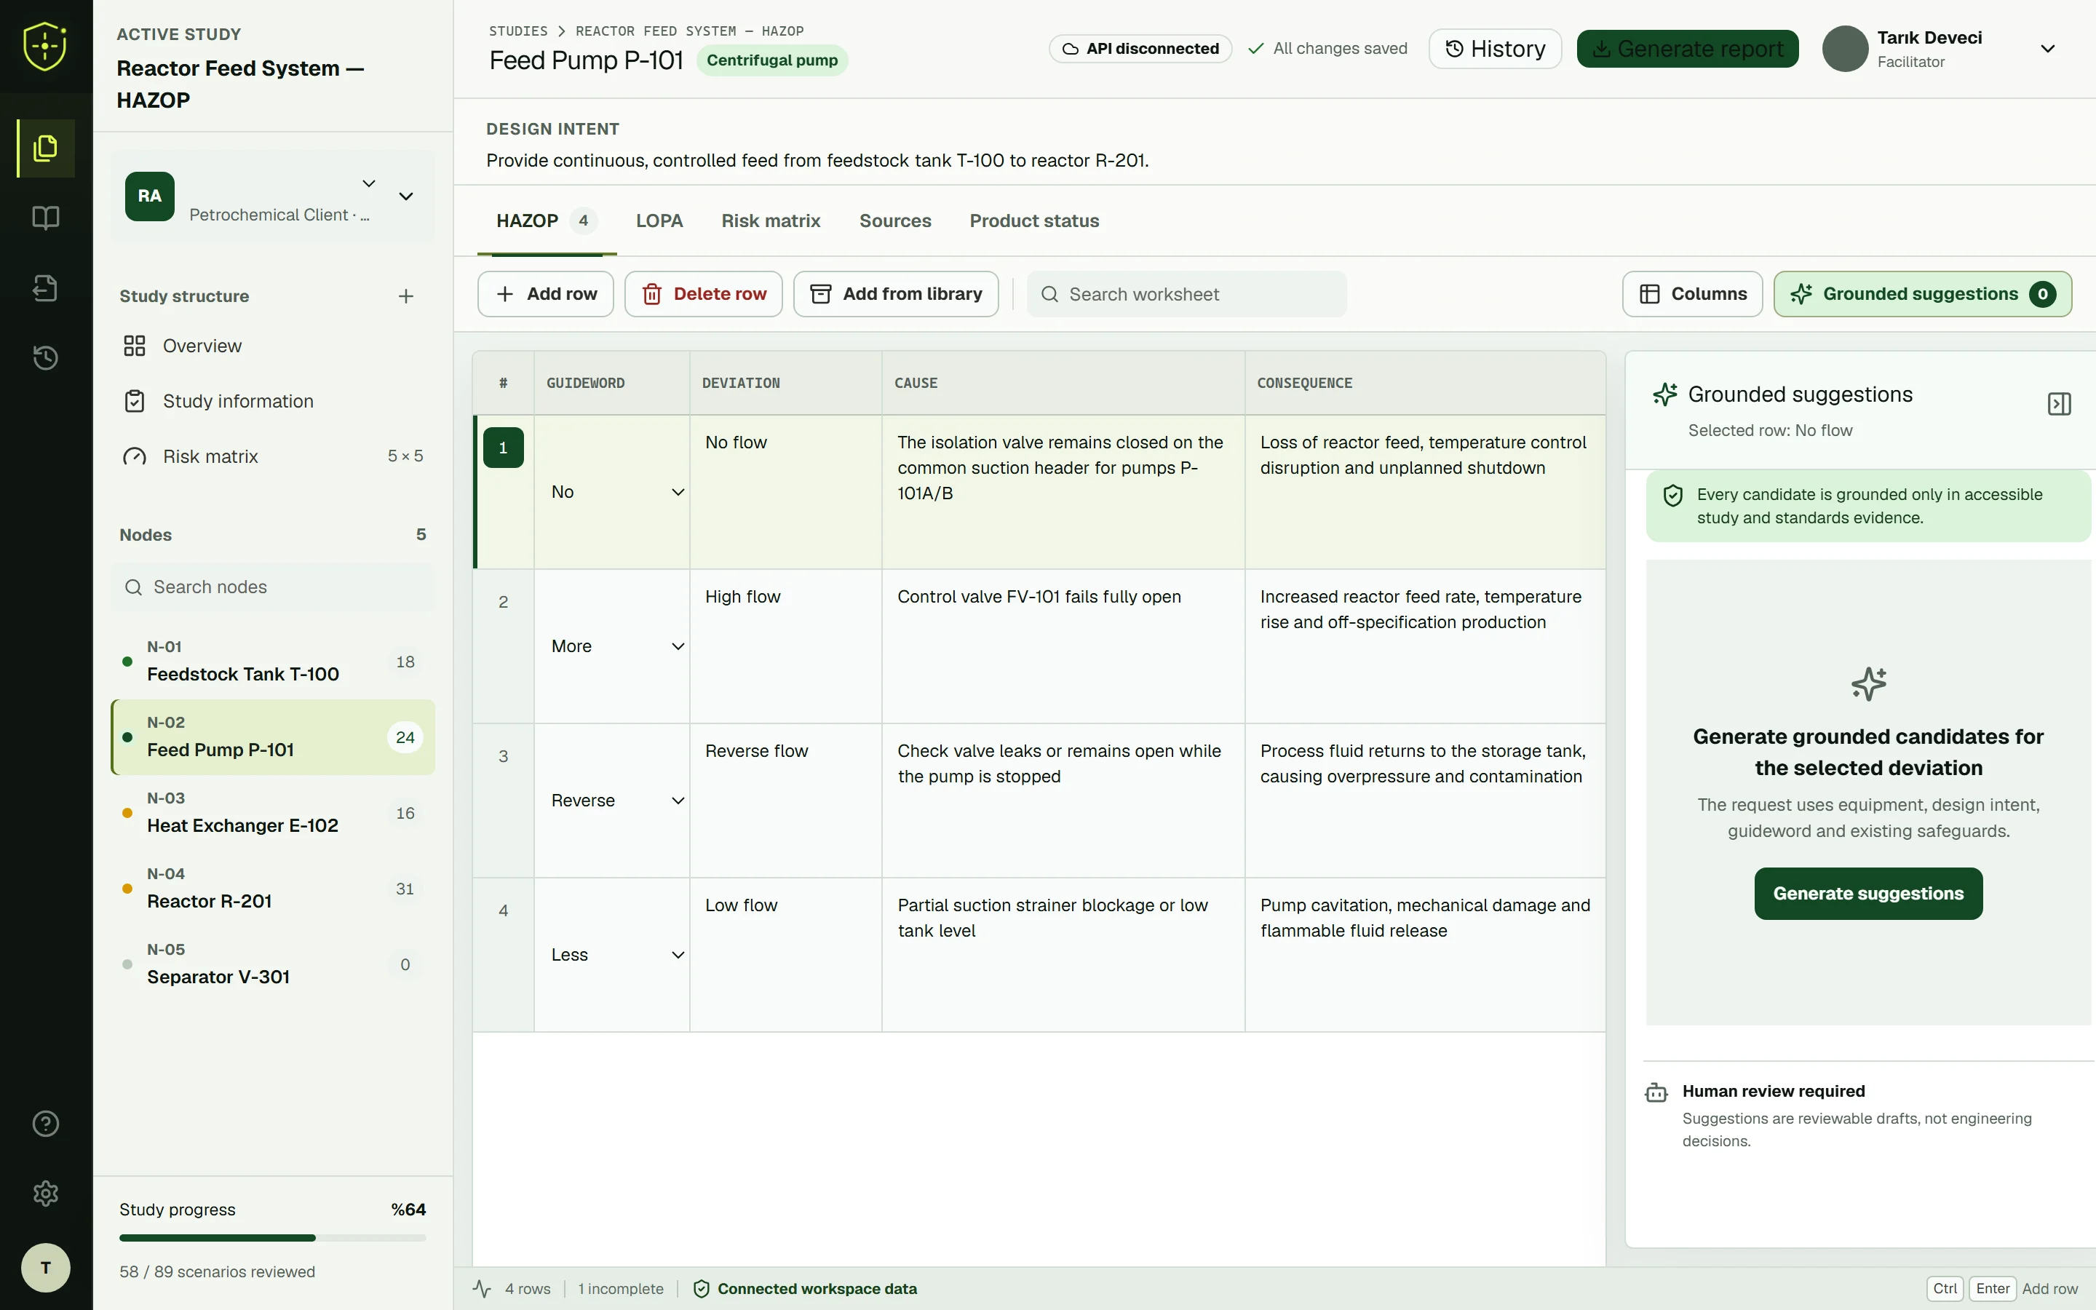The width and height of the screenshot is (2096, 1310).
Task: Expand the Petrochemical Client selector outer chevron
Action: click(x=405, y=196)
